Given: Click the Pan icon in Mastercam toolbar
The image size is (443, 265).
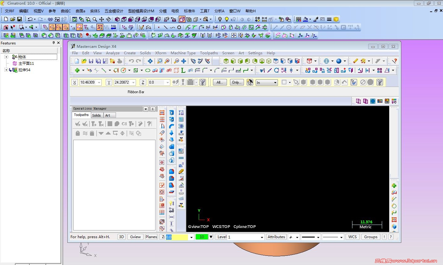Looking at the screenshot, I should click(184, 61).
